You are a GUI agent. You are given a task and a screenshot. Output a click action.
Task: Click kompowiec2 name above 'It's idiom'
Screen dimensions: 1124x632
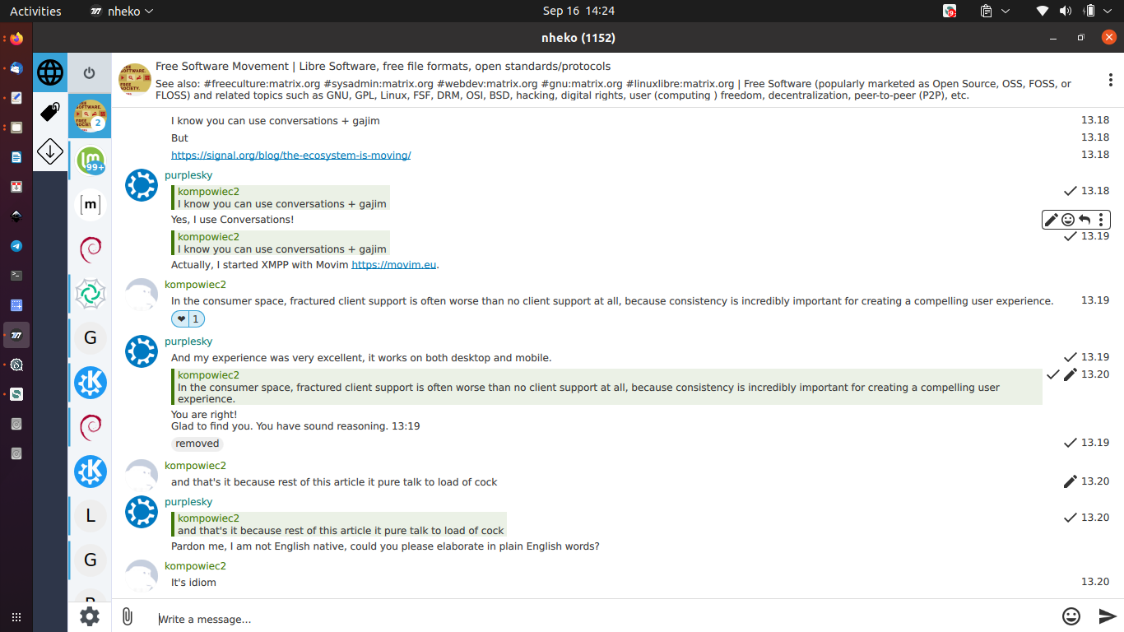195,566
